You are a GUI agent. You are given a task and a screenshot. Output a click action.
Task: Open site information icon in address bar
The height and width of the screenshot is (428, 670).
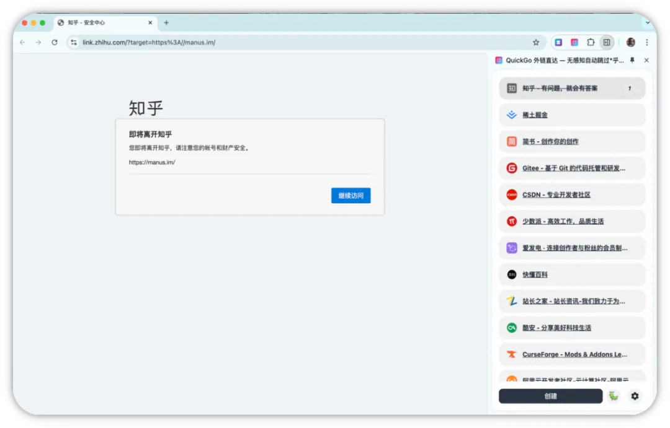click(x=74, y=42)
